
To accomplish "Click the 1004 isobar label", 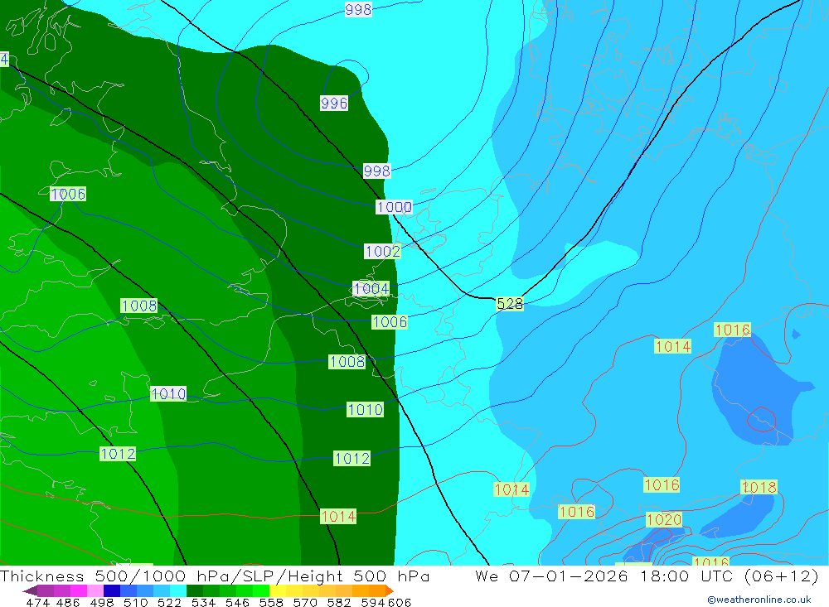I will [x=371, y=288].
